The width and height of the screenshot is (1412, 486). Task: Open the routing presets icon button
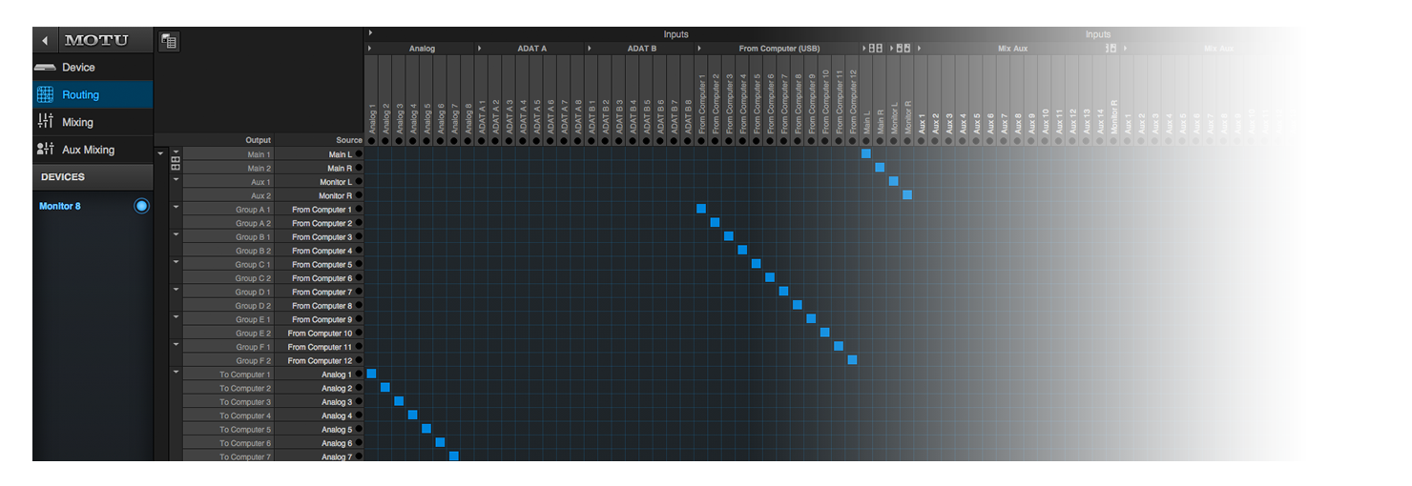point(168,41)
